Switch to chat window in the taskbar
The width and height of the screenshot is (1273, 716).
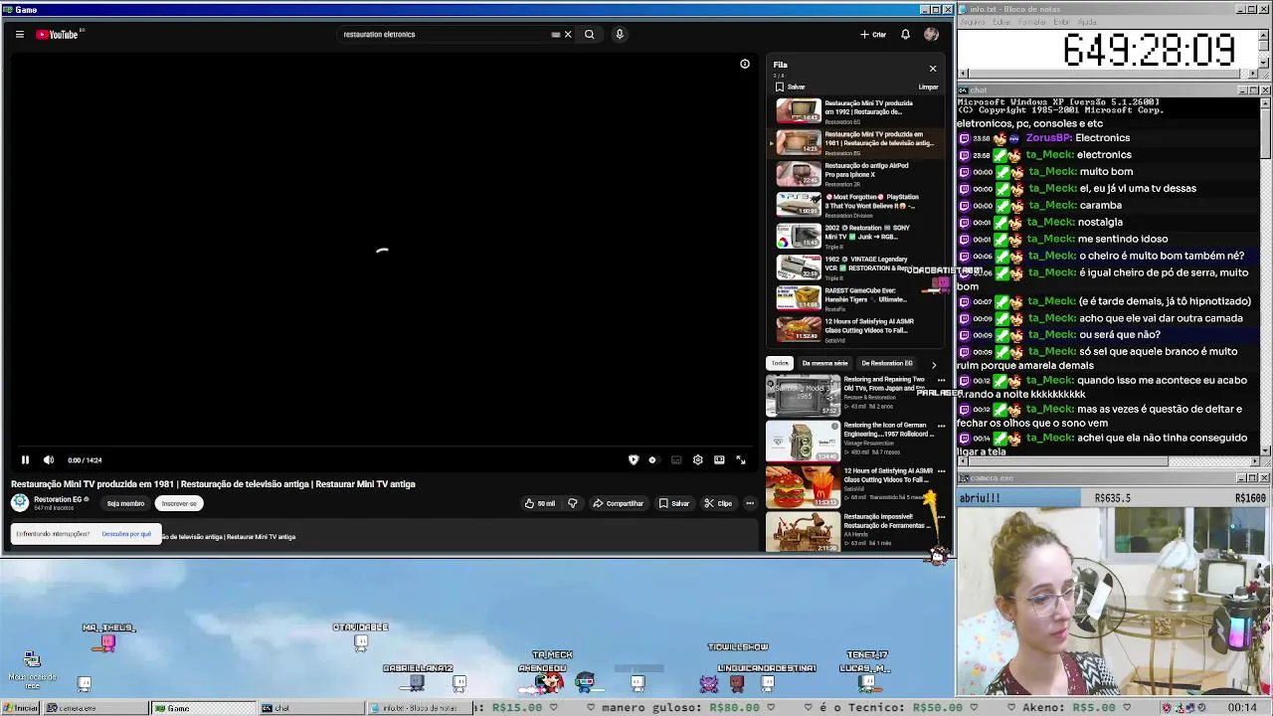(x=310, y=708)
